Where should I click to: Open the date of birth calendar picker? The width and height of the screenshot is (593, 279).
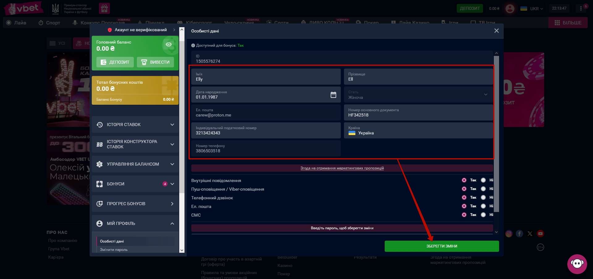tap(333, 95)
